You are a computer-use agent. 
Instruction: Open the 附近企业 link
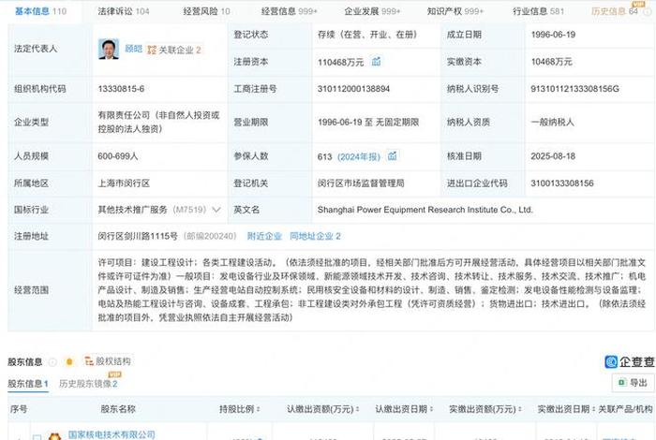tap(264, 236)
